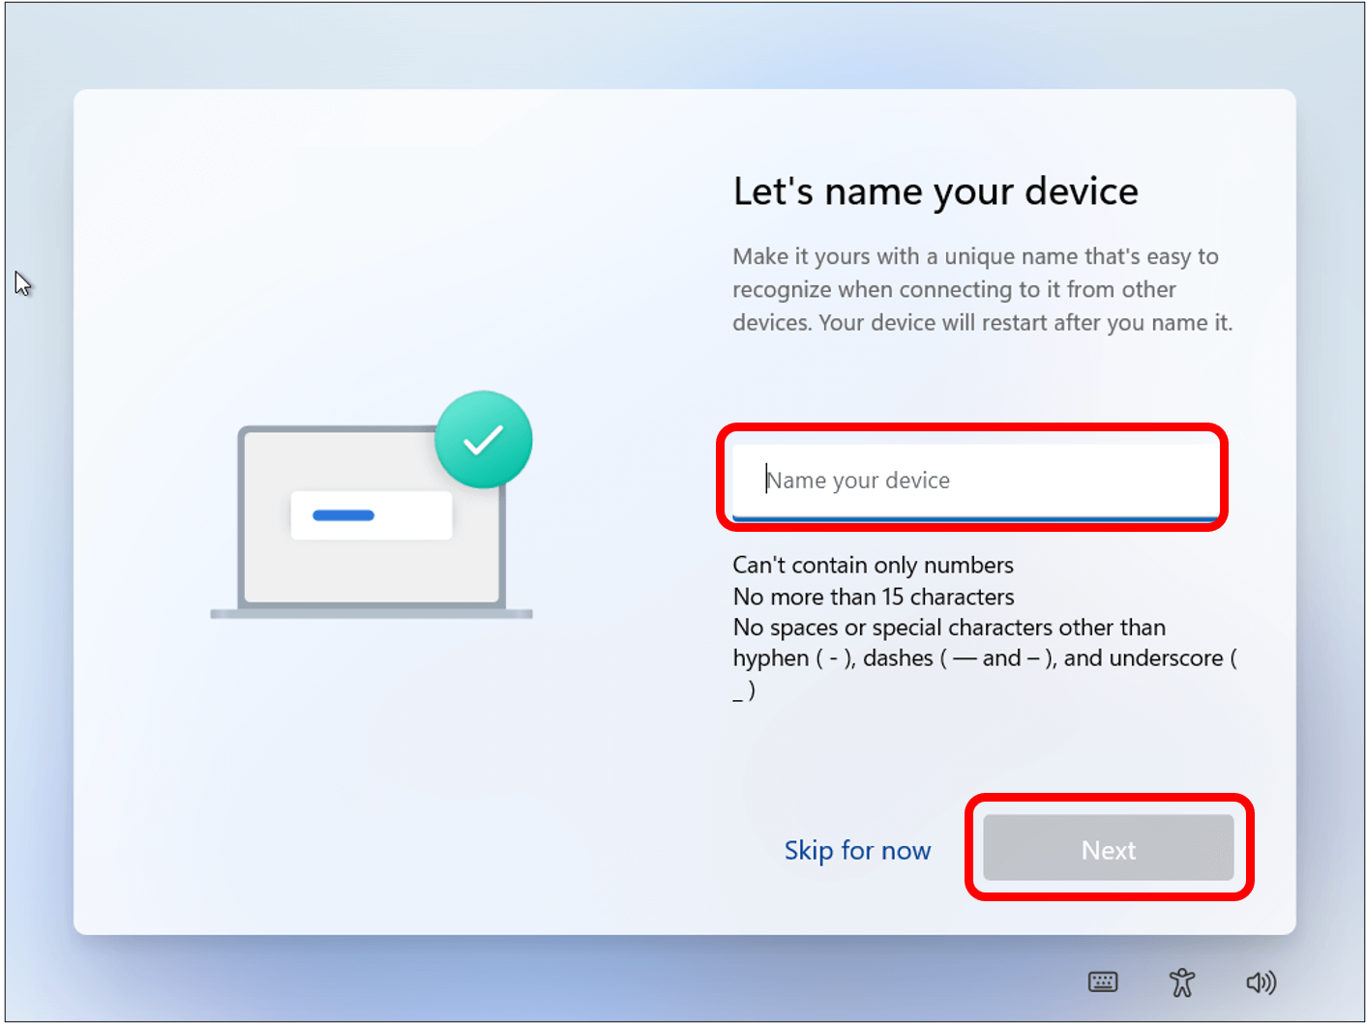Open the volume speaker icon
The image size is (1366, 1024).
pos(1261,982)
